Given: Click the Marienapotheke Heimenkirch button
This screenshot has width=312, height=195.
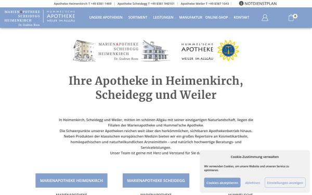Looking at the screenshot, I should pos(71,180).
